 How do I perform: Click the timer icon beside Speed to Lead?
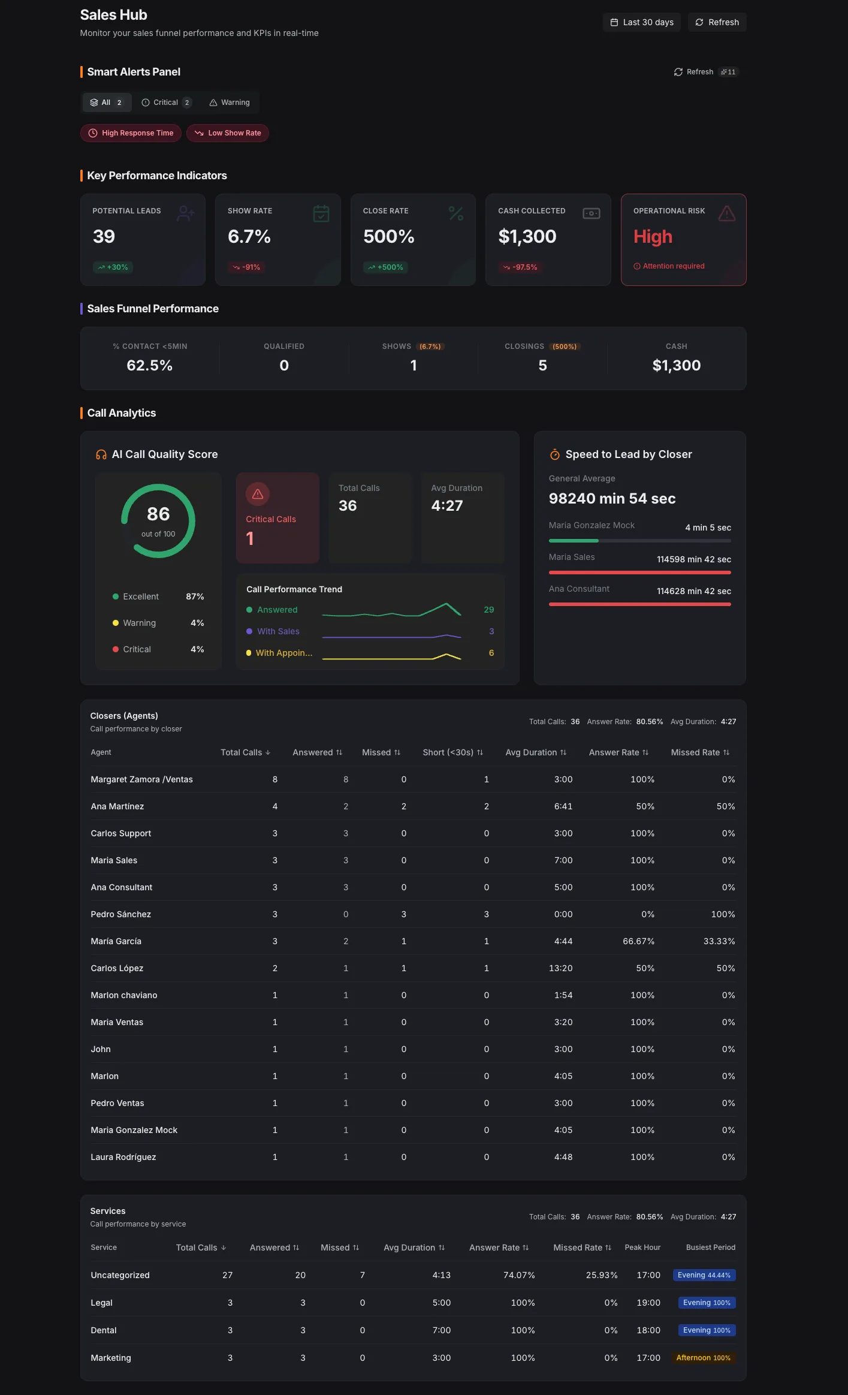[555, 454]
